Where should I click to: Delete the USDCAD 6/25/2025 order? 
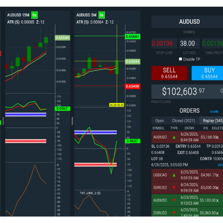coord(217,175)
